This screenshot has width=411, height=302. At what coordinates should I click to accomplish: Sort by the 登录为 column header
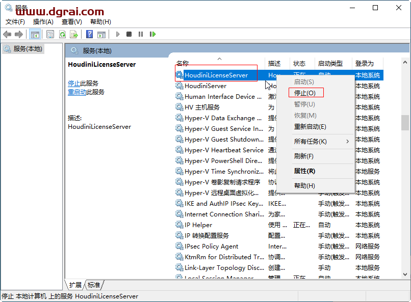coord(365,63)
